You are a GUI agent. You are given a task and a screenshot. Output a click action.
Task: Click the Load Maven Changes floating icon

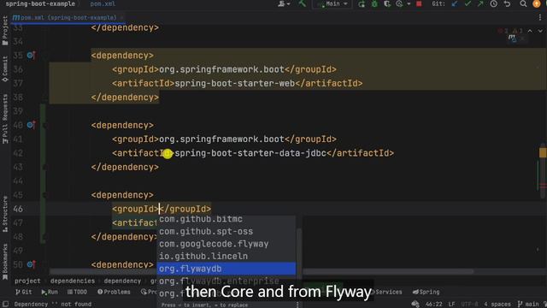(x=512, y=38)
